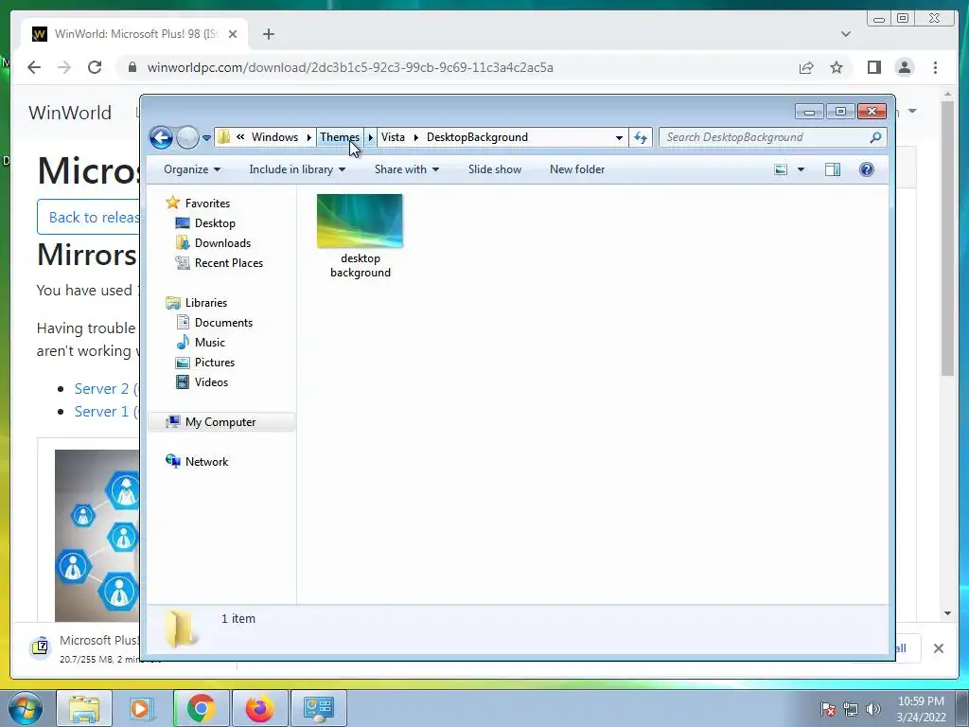
Task: Open Chrome's three-dot menu
Action: coord(935,67)
